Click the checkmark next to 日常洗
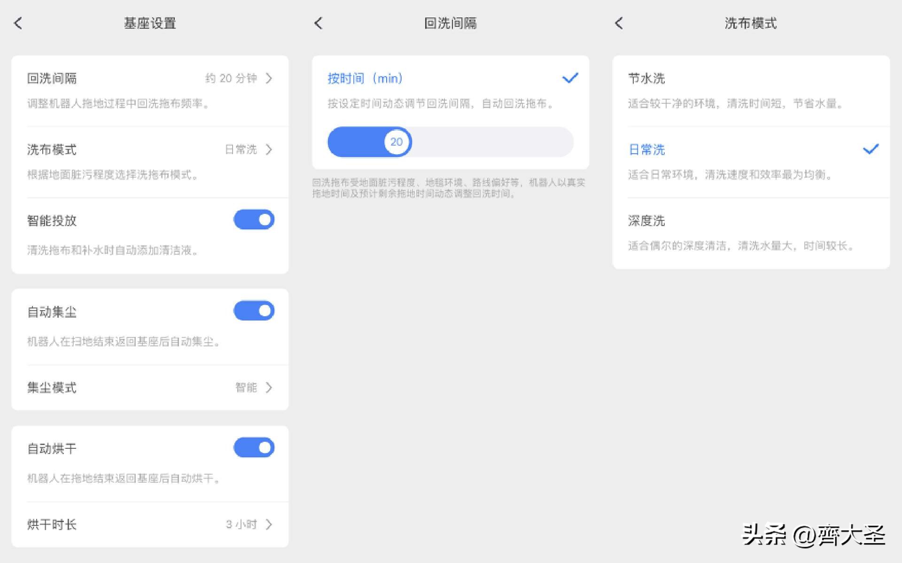Viewport: 902px width, 563px height. (871, 149)
